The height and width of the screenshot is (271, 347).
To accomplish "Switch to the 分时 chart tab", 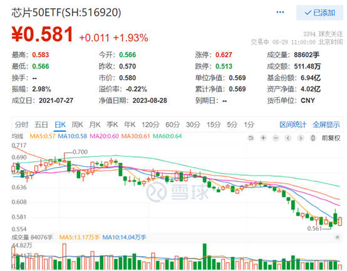I will (21, 125).
